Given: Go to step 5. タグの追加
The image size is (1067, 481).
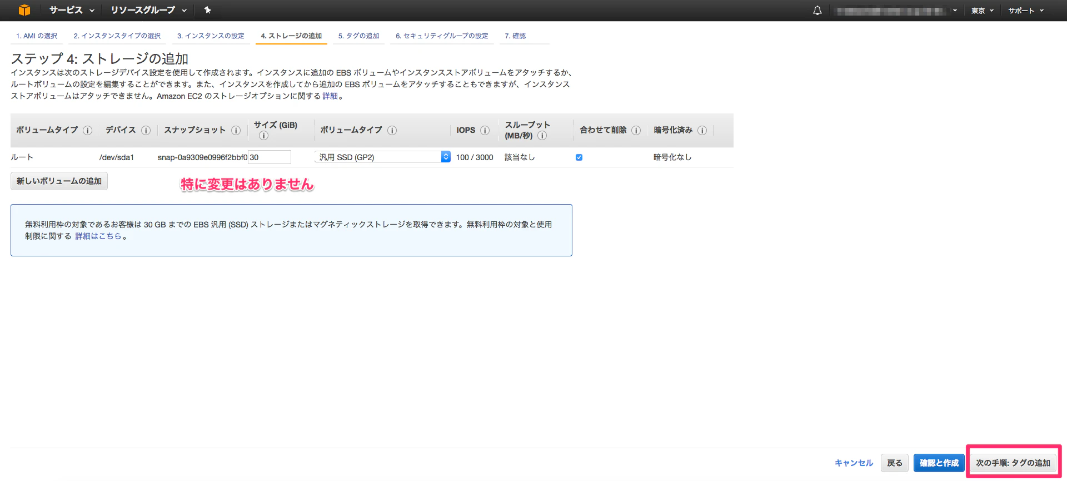Looking at the screenshot, I should click(358, 36).
